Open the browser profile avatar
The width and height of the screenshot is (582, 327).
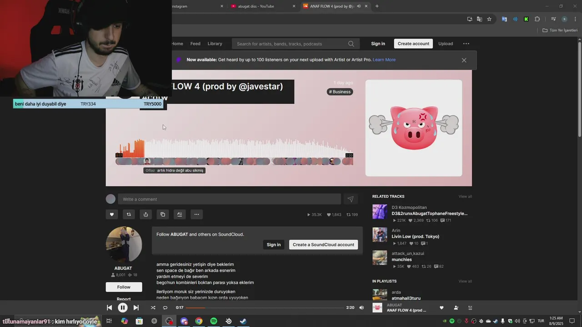[564, 19]
